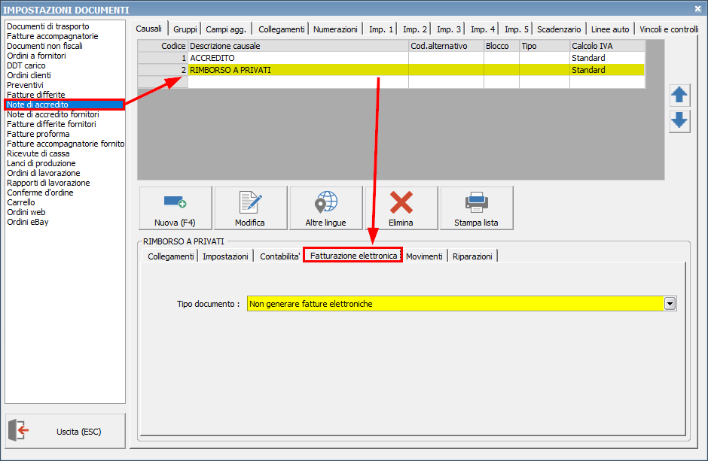Viewport: 708px width, 461px height.
Task: Click the Codice column header
Action: [163, 46]
